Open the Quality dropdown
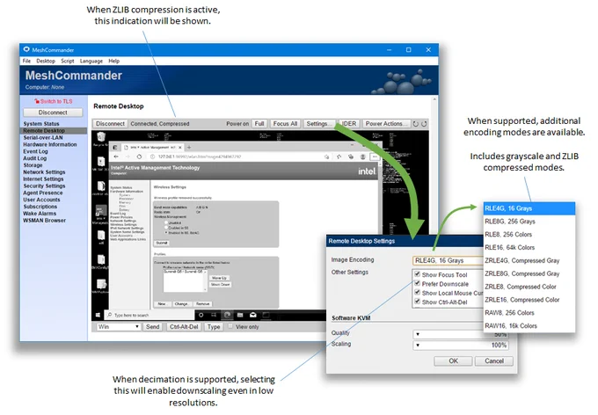The height and width of the screenshot is (415, 598). [x=461, y=334]
